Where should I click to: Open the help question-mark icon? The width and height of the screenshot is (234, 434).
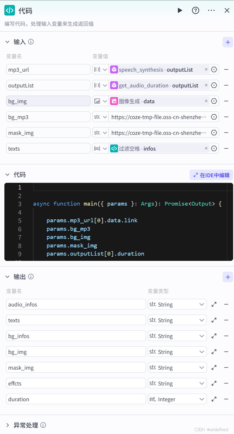195,11
